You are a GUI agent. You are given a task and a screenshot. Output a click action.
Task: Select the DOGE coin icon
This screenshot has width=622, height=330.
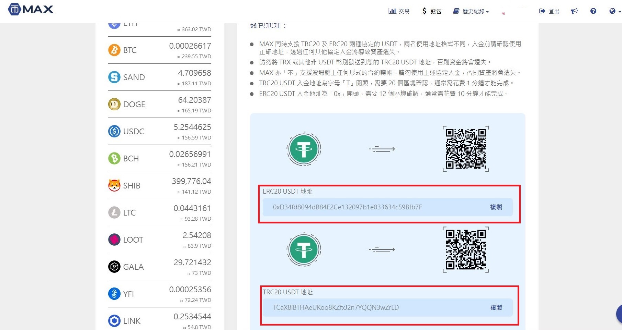(x=114, y=104)
